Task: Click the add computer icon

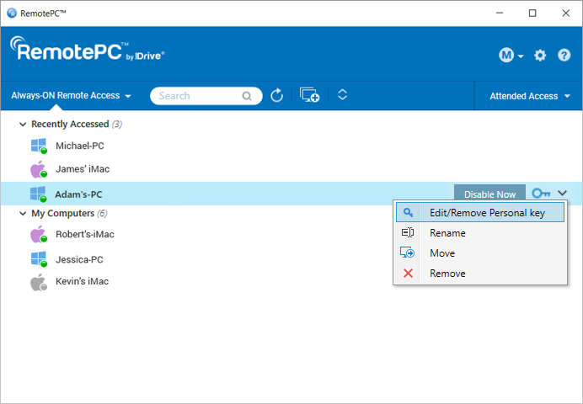Action: 309,96
